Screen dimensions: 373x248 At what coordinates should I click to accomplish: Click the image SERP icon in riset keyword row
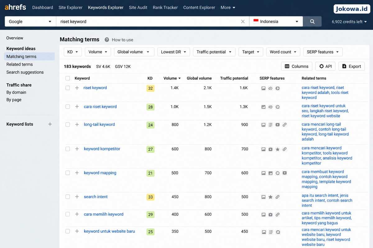263,88
